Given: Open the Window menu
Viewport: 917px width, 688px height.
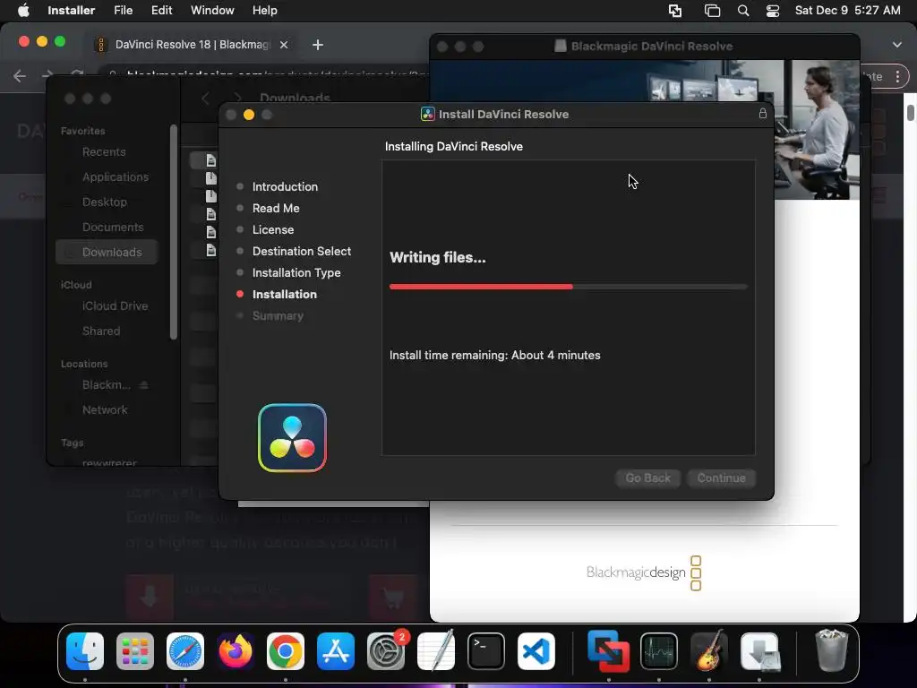Looking at the screenshot, I should (212, 11).
